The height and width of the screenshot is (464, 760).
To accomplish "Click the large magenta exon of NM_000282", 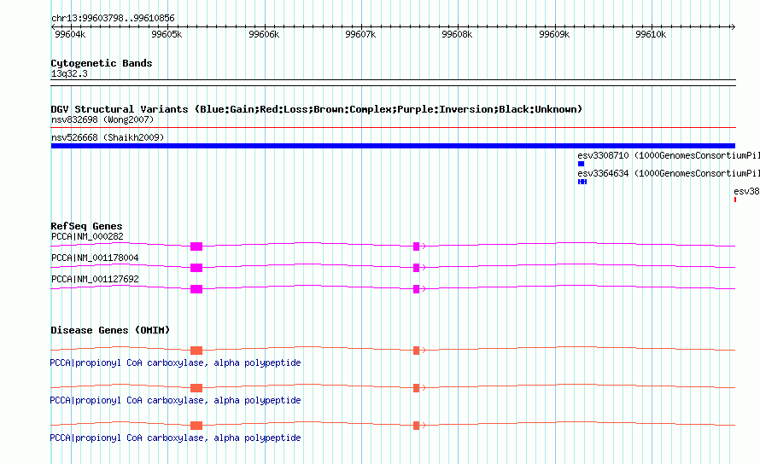I will pos(196,246).
